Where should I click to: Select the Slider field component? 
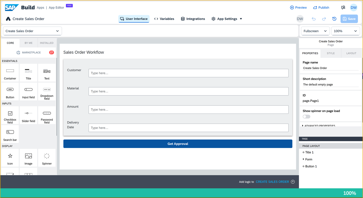(28, 115)
